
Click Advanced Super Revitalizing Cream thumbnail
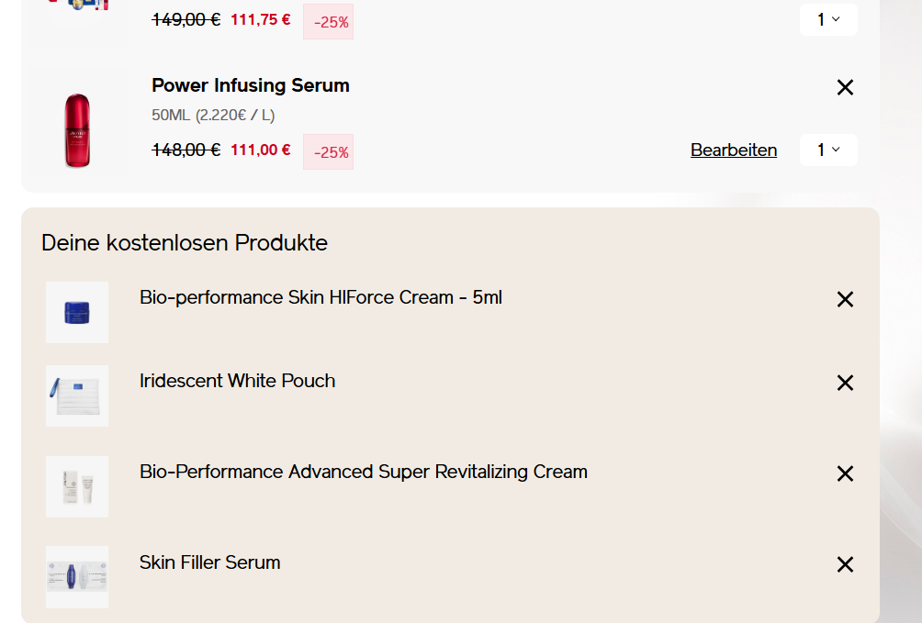77,486
